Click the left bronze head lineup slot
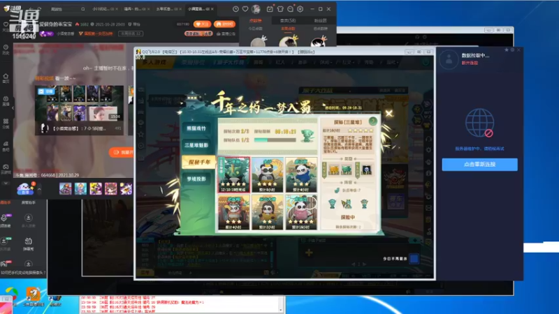The height and width of the screenshot is (314, 559). click(x=333, y=204)
